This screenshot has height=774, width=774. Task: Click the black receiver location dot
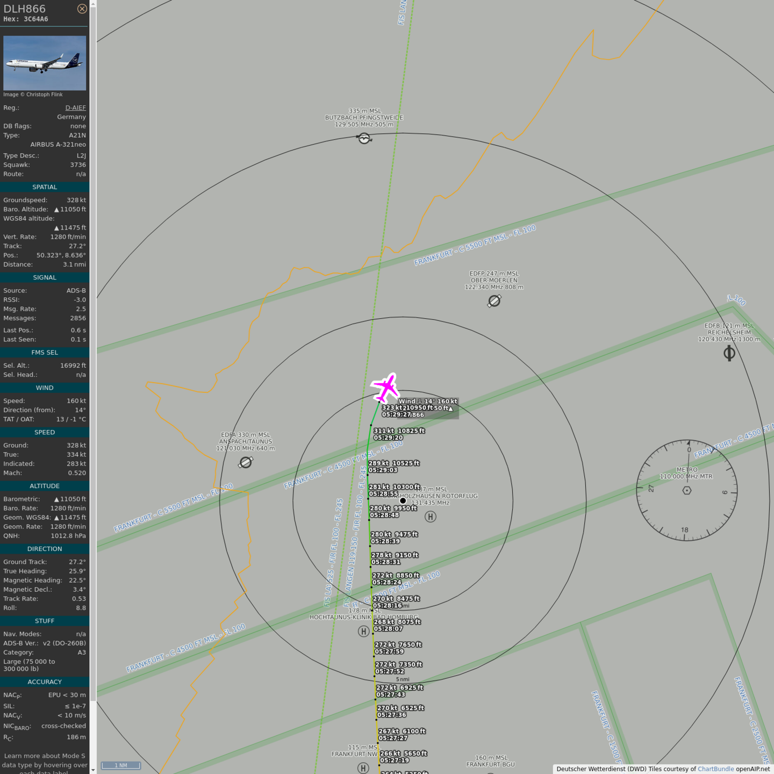403,500
